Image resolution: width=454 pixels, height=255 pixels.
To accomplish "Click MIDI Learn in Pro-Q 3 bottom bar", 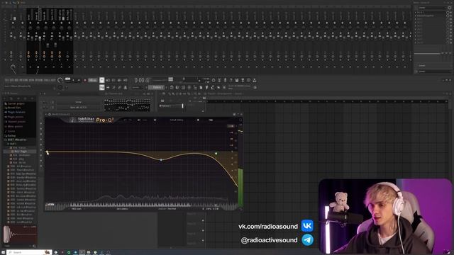I will tap(77, 209).
